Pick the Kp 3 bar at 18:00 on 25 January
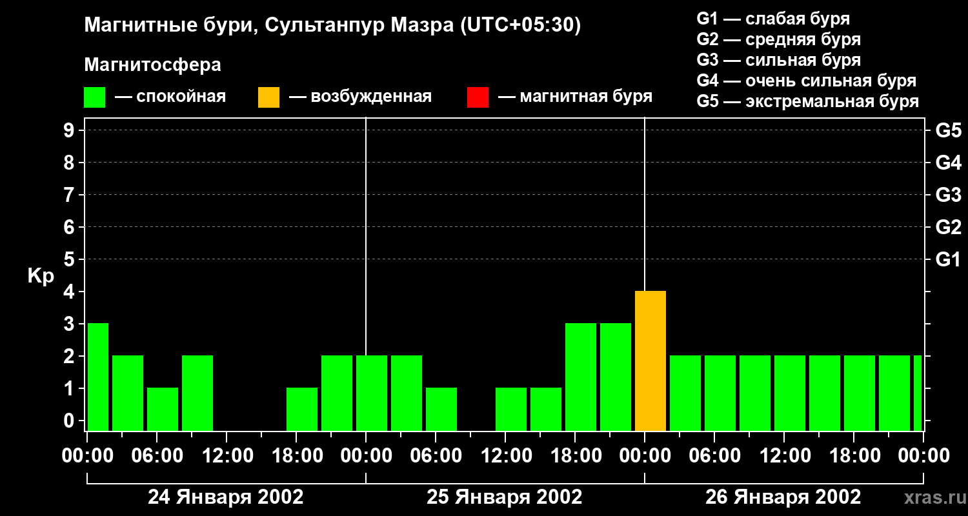This screenshot has width=968, height=516. point(581,377)
